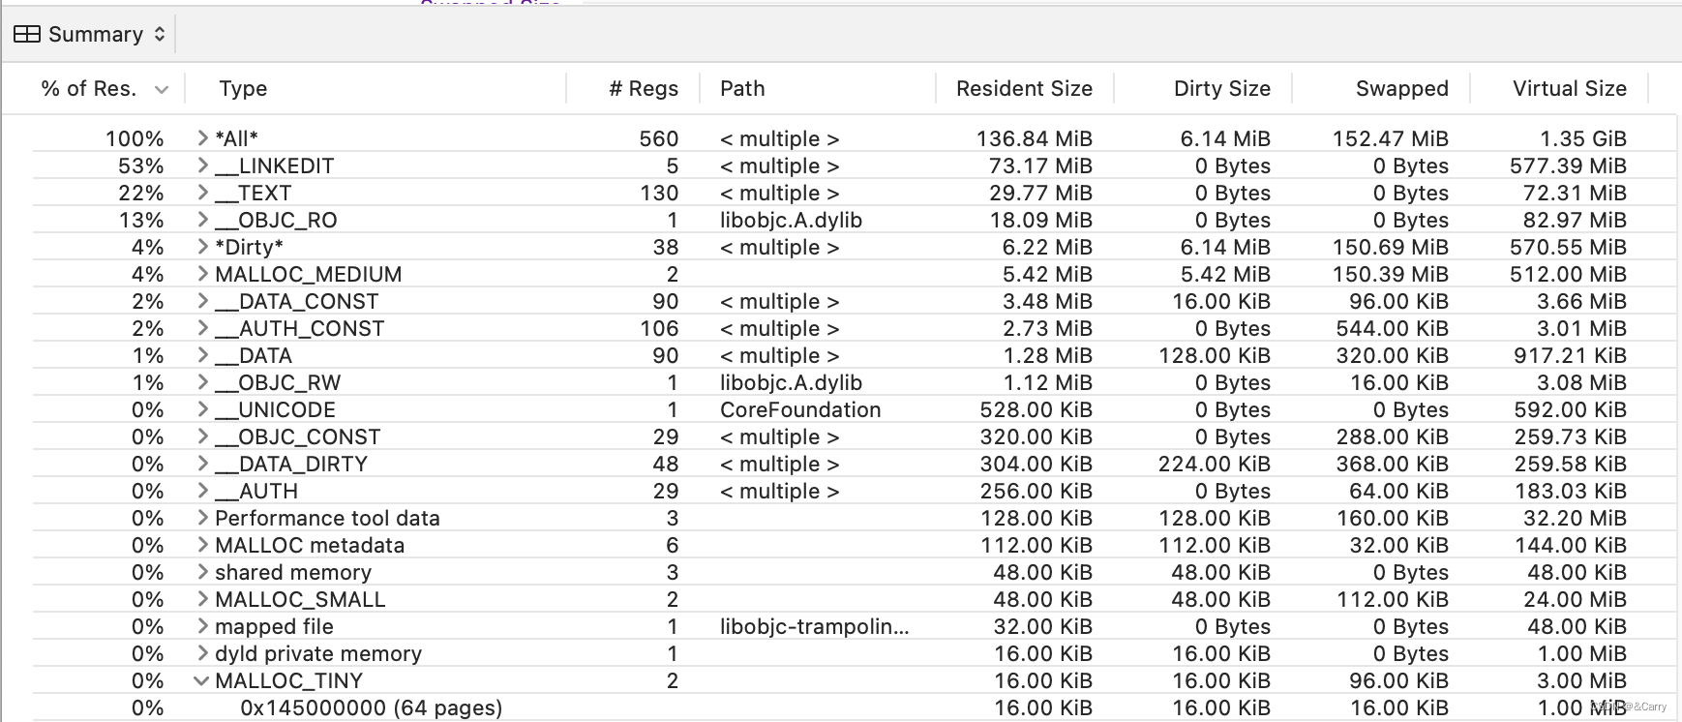Click the table grid icon beside Summary
The height and width of the screenshot is (722, 1682).
27,35
